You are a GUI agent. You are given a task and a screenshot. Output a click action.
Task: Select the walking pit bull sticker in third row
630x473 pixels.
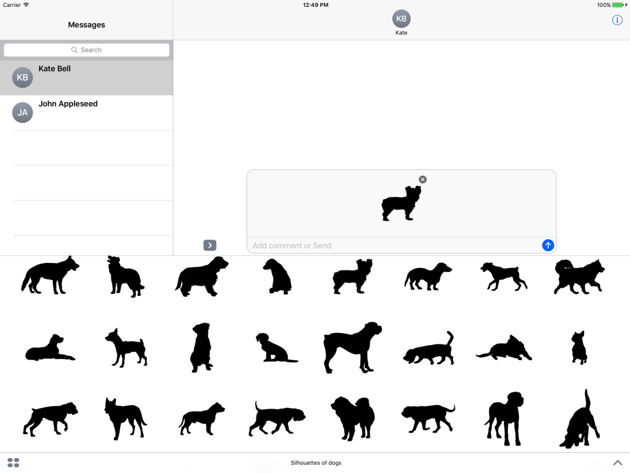(x=50, y=419)
